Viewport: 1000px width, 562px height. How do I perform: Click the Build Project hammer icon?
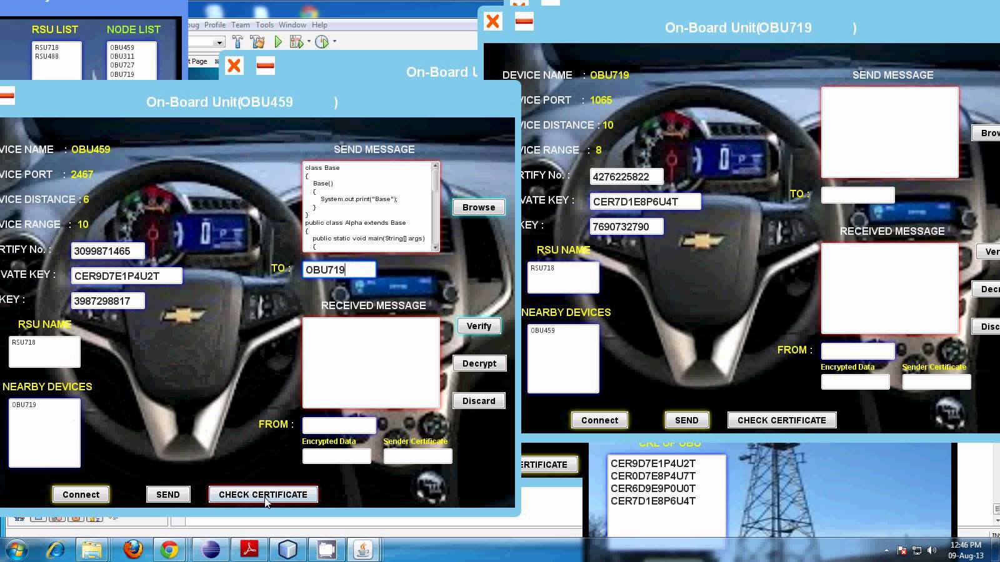237,42
